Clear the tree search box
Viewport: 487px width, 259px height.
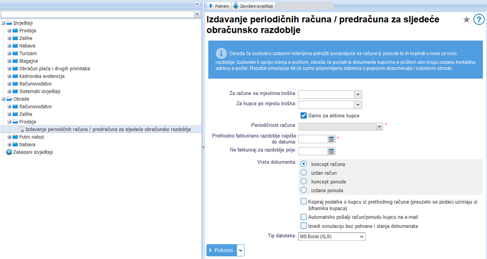pos(197,14)
